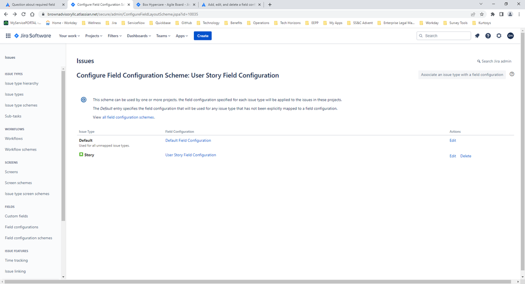Open the Jira settings gear icon
Image resolution: width=525 pixels, height=284 pixels.
coord(499,36)
